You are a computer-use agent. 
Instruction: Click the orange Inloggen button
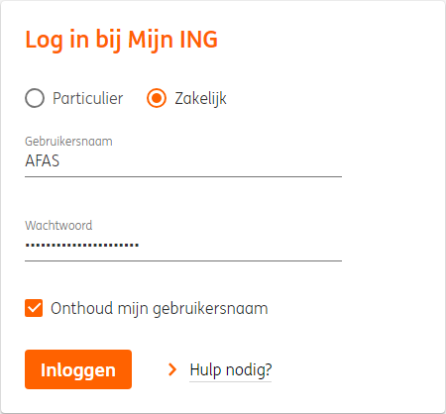click(78, 369)
